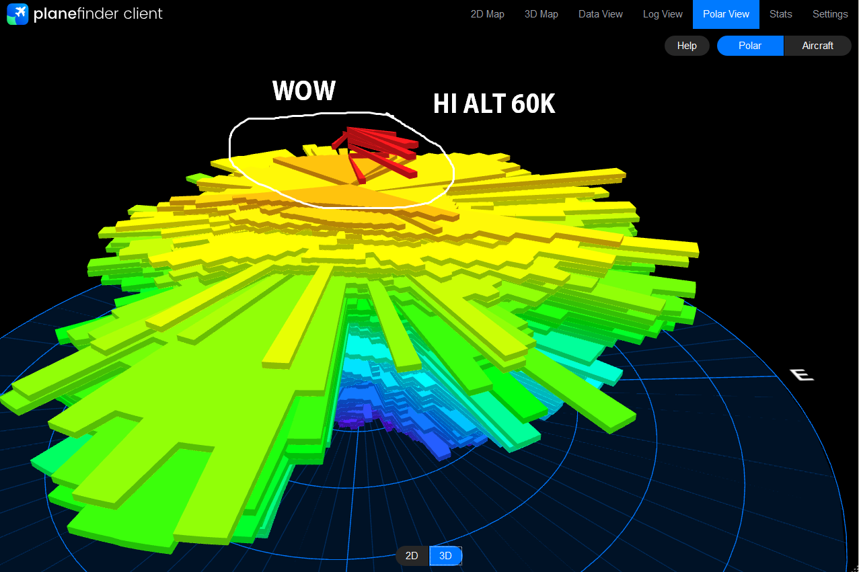Click the planefinder client title text
This screenshot has height=572, width=859.
(x=98, y=13)
